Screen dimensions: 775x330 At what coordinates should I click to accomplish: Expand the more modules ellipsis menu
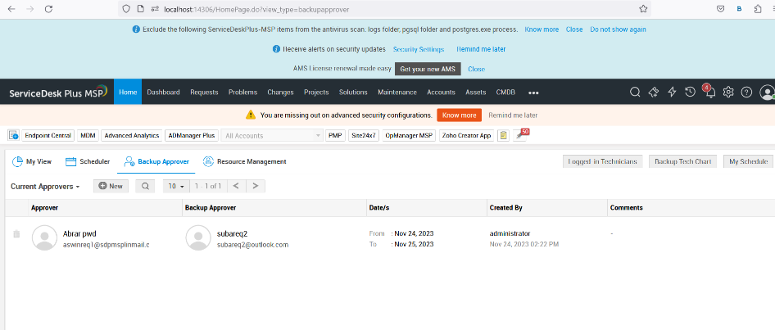coord(533,93)
